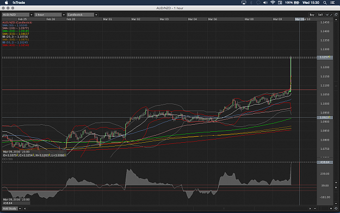The height and width of the screenshot is (213, 340).
Task: Click the CCI panel plus icon
Action: click(336, 187)
